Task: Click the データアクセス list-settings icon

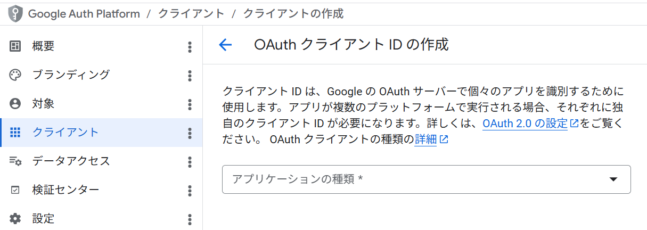Action: coord(15,161)
